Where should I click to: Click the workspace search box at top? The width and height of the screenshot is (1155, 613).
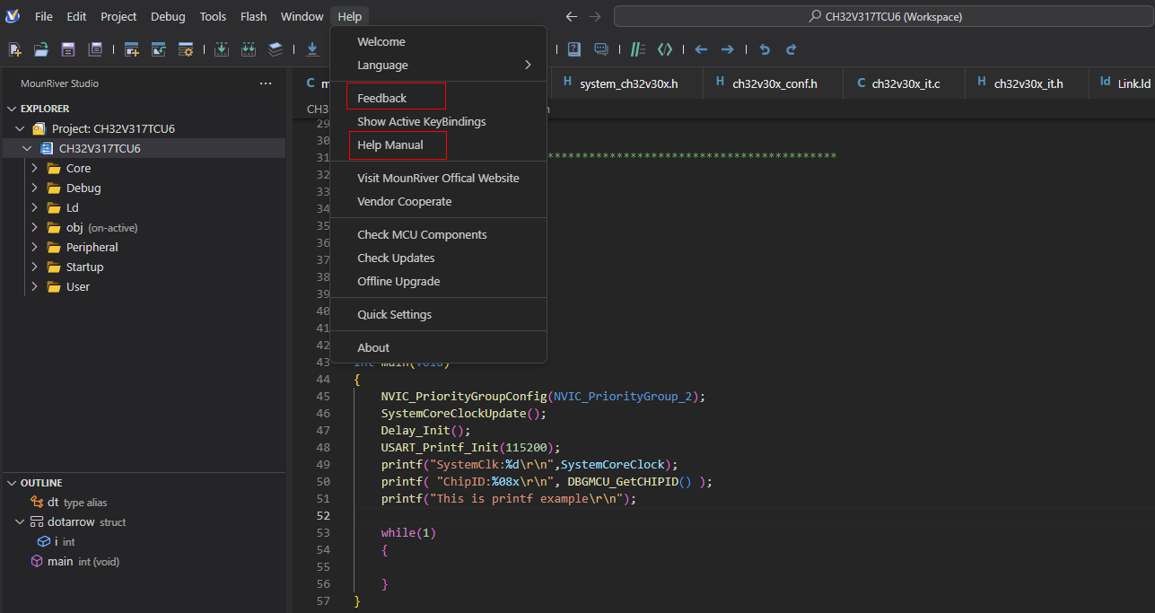click(x=884, y=16)
